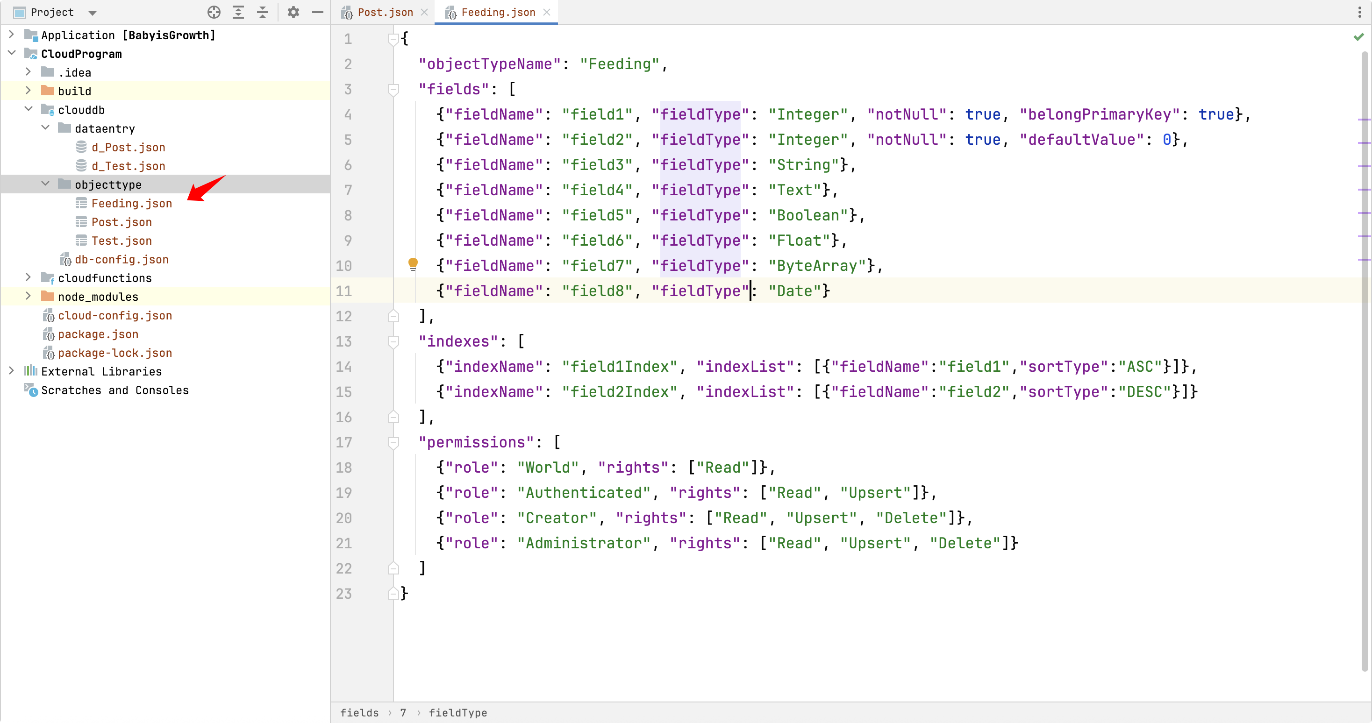Click fieldType breadcrumb in the status bar
The height and width of the screenshot is (723, 1372).
(457, 712)
